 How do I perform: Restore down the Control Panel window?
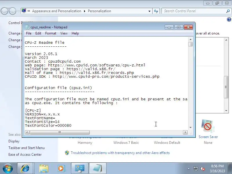pos(217,3)
